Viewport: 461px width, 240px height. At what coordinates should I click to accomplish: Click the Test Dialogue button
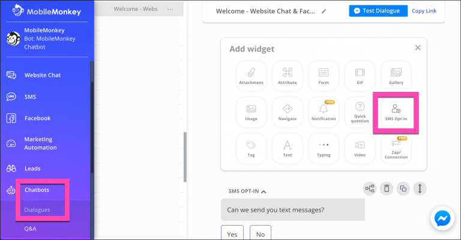[x=378, y=11]
